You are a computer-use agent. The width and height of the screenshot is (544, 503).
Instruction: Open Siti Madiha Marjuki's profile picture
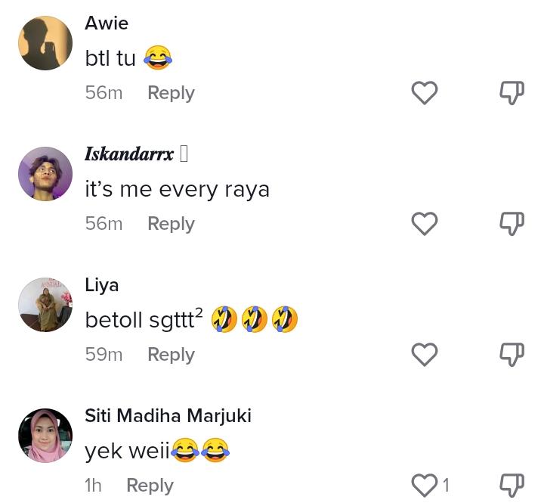click(45, 436)
